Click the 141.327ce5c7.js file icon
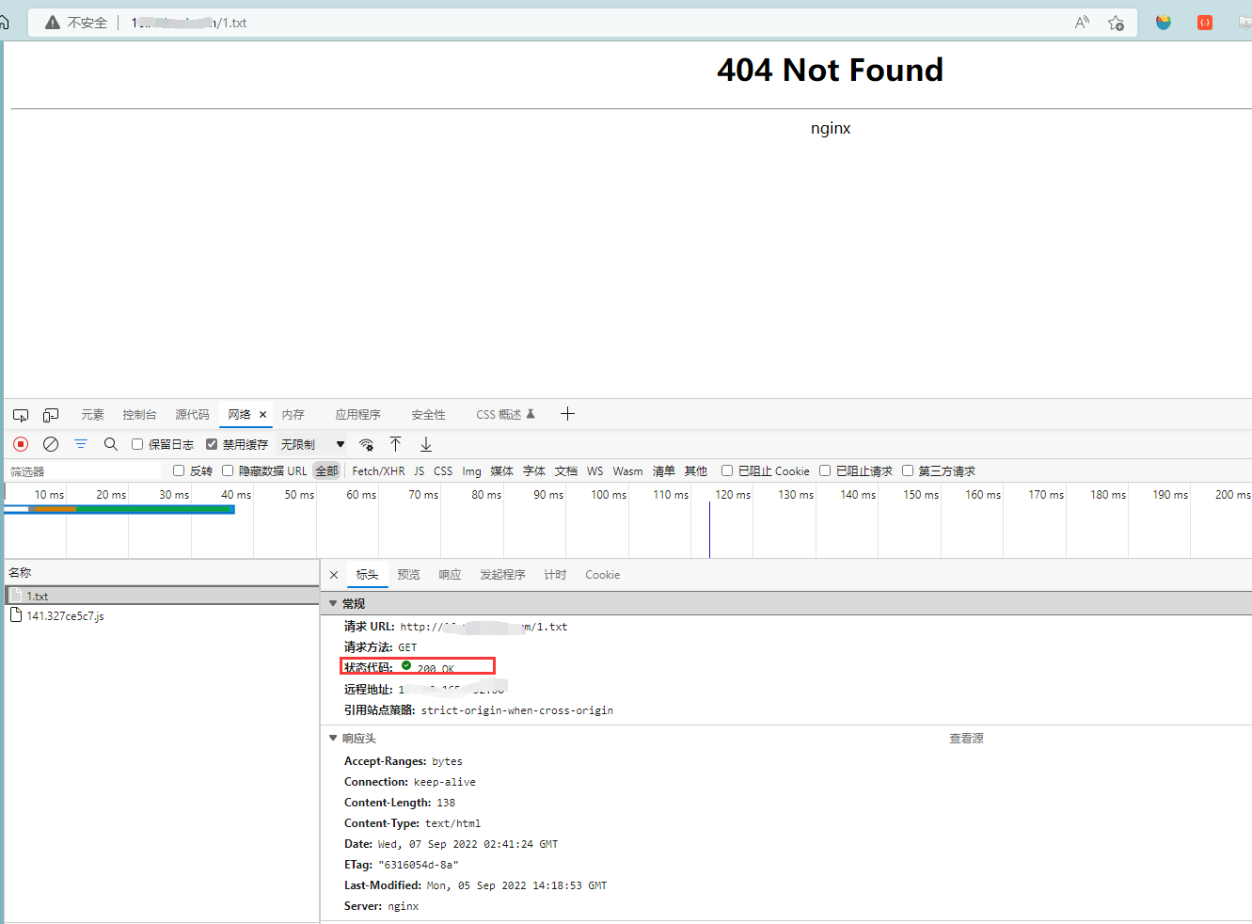 16,615
